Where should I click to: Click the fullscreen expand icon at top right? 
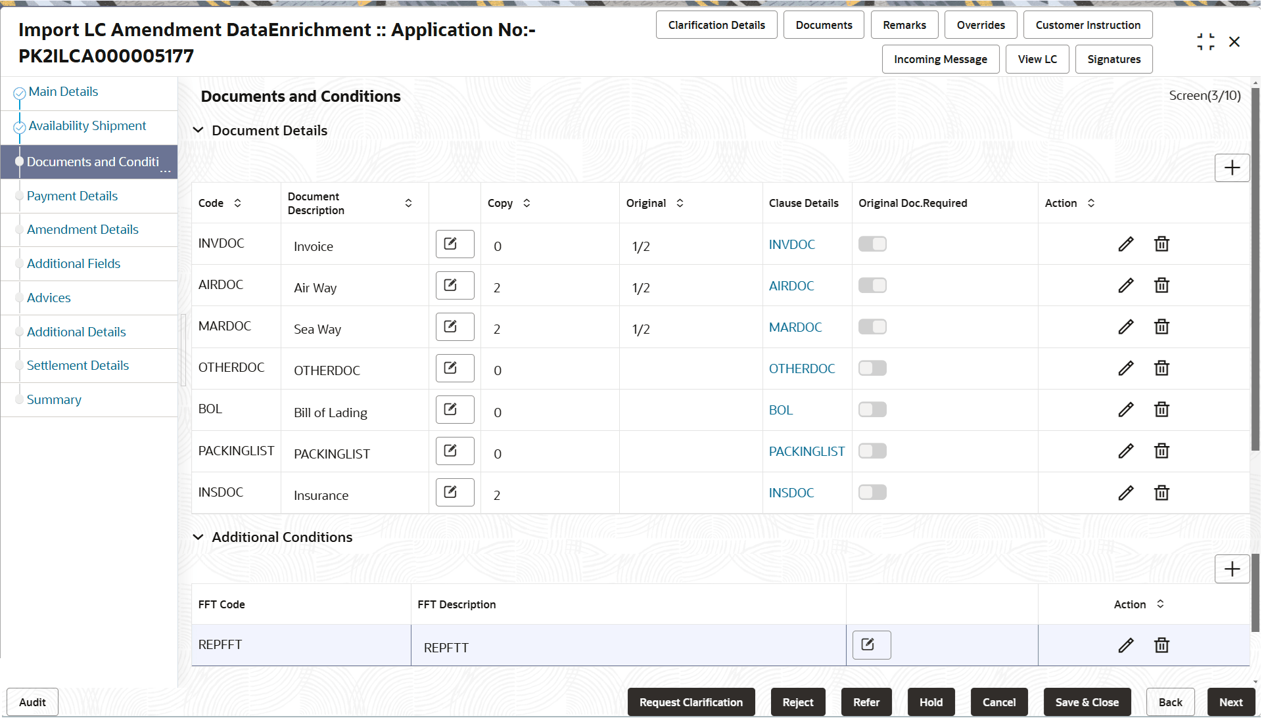(1205, 41)
